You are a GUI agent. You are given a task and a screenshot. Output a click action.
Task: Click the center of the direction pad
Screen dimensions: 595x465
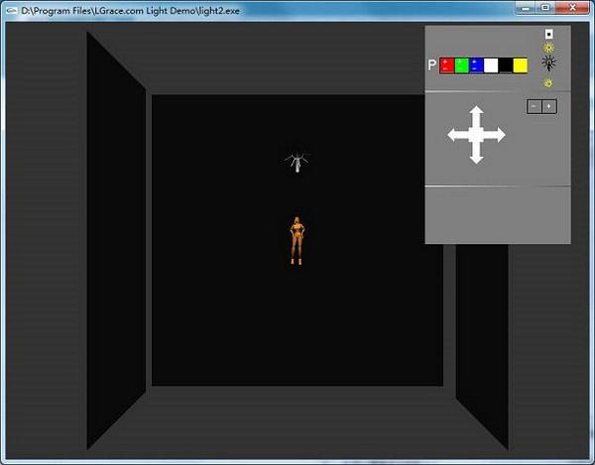tap(477, 135)
